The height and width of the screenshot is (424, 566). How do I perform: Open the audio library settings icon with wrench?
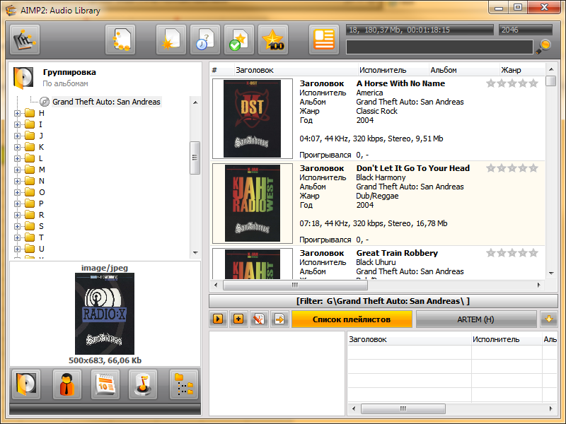pyautogui.click(x=25, y=40)
